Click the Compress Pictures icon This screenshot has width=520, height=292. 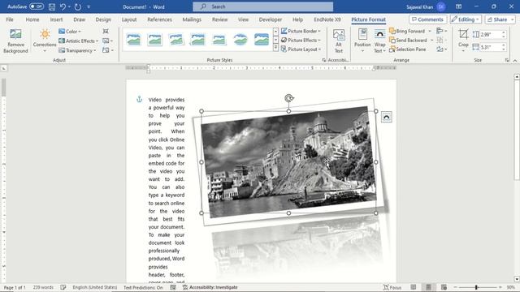(106, 31)
